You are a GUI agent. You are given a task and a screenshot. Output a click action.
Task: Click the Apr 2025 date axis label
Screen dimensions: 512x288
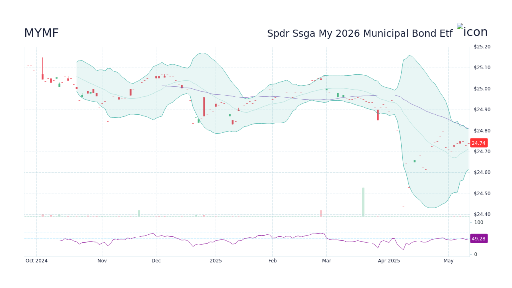coord(390,260)
